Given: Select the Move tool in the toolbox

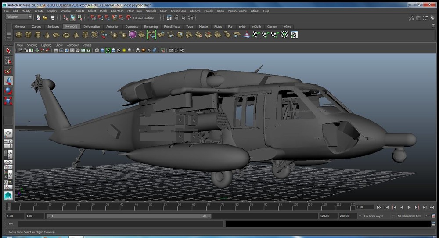Looking at the screenshot, I should click(x=8, y=81).
